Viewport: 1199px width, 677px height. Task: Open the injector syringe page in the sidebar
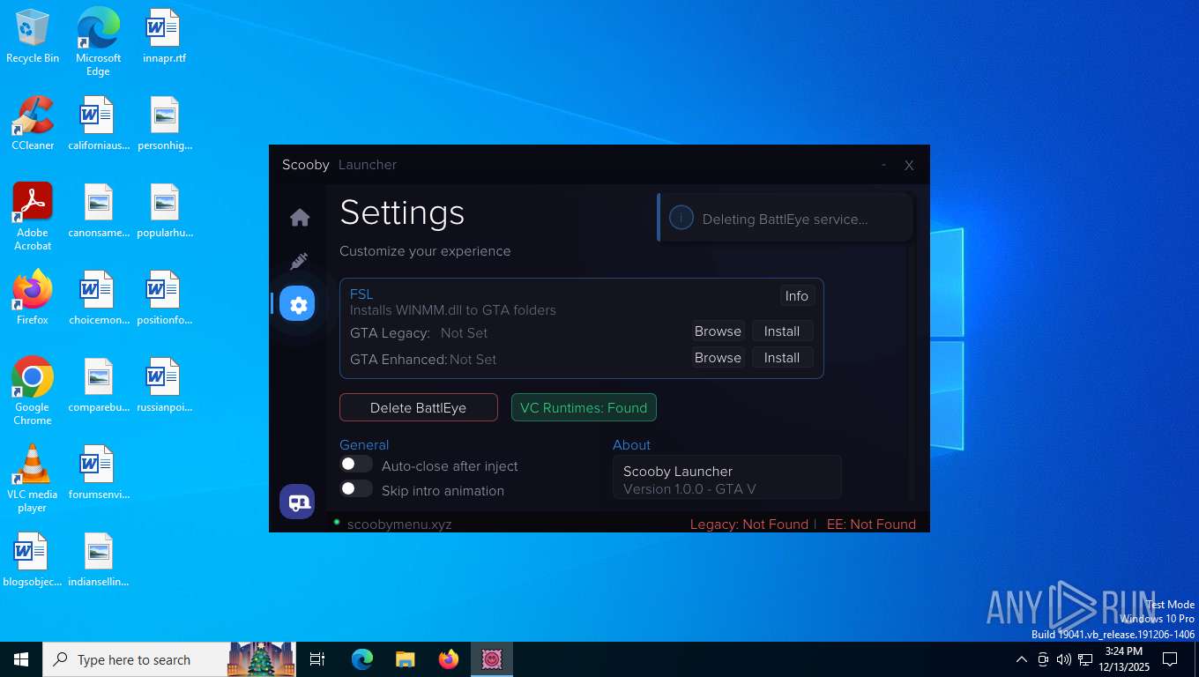299,262
